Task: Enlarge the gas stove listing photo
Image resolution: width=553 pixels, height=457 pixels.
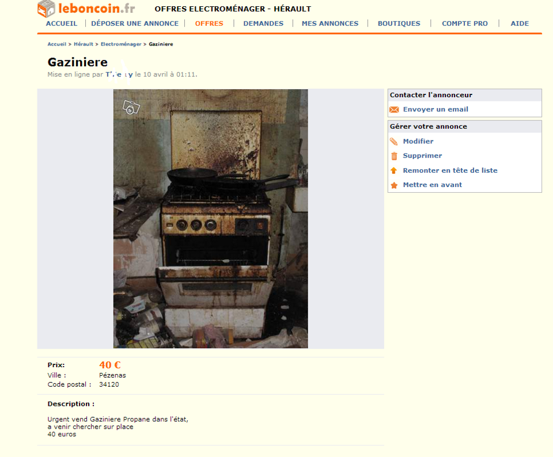Action: click(x=211, y=219)
